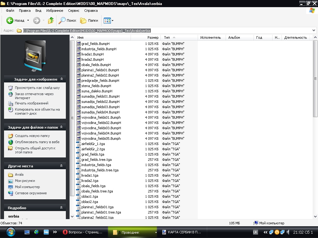This screenshot has height=238, width=318.
Task: Select the oblaci1.tga file icon
Action: [79, 196]
